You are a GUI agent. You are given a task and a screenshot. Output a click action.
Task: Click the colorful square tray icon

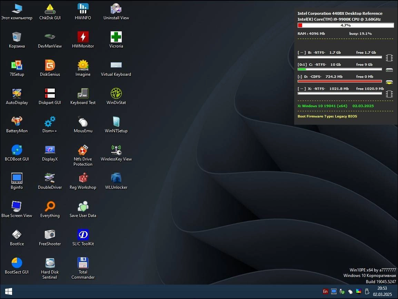coord(358,291)
